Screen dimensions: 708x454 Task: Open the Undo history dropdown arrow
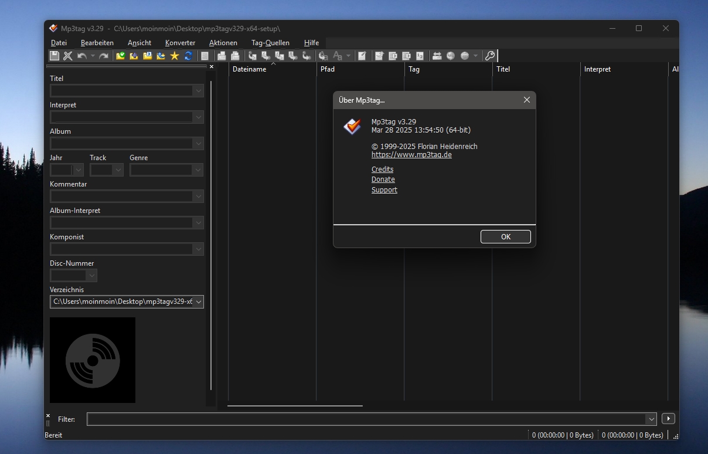pos(92,56)
